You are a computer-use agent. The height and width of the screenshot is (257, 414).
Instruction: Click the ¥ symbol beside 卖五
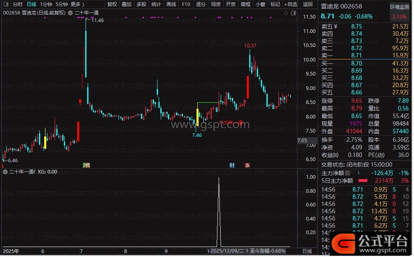point(336,27)
